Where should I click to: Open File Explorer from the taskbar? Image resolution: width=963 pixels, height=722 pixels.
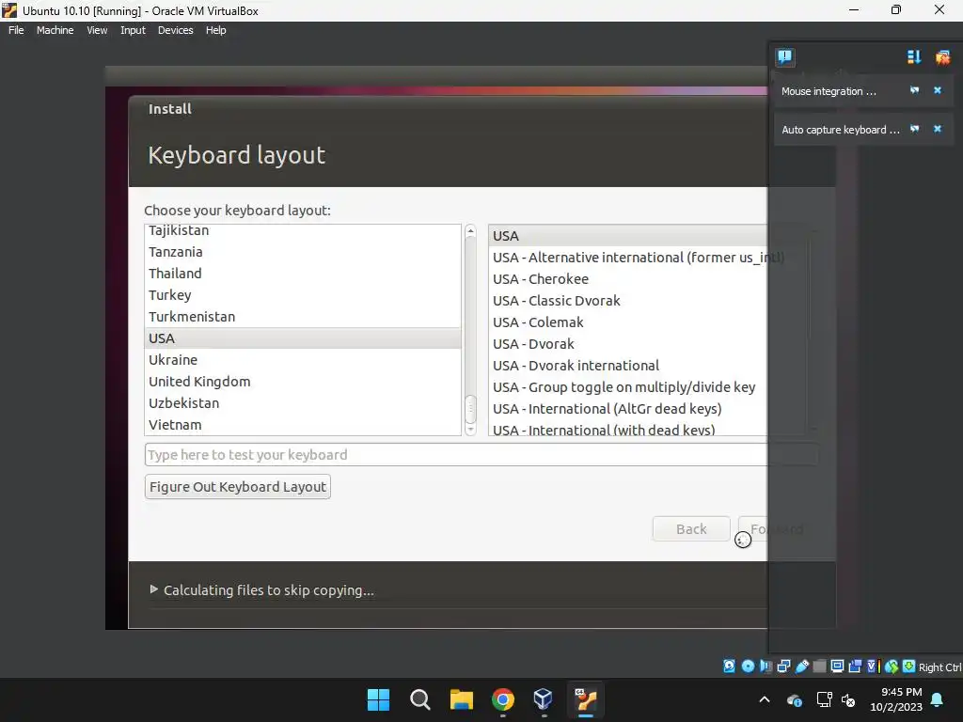[461, 699]
